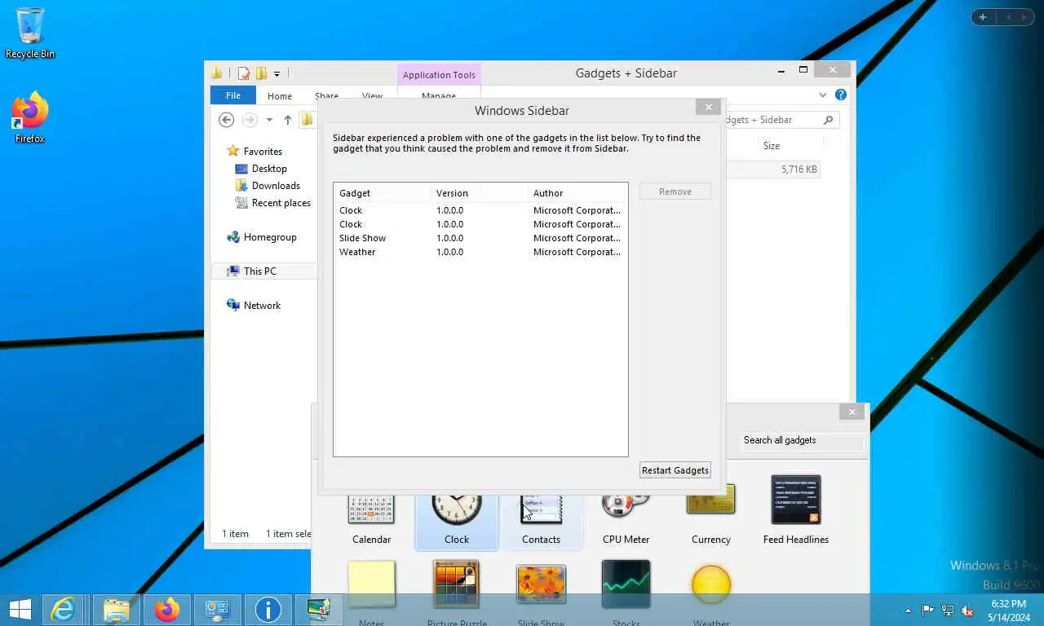Select Downloads in navigation pane
This screenshot has width=1044, height=626.
pos(268,186)
